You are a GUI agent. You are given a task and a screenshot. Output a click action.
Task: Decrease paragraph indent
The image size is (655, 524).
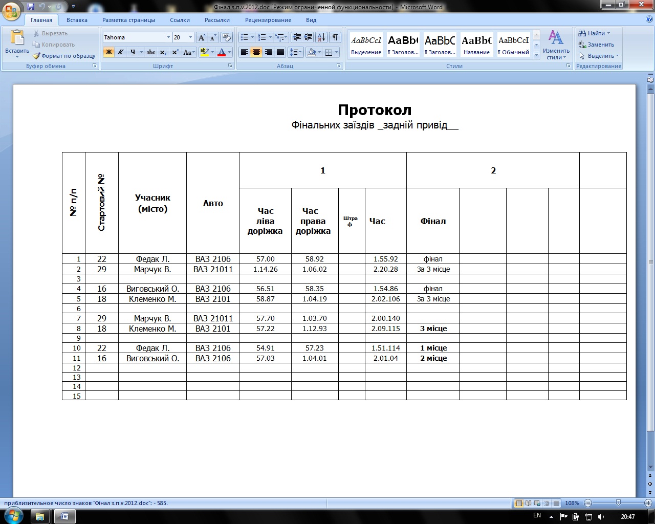click(x=297, y=37)
